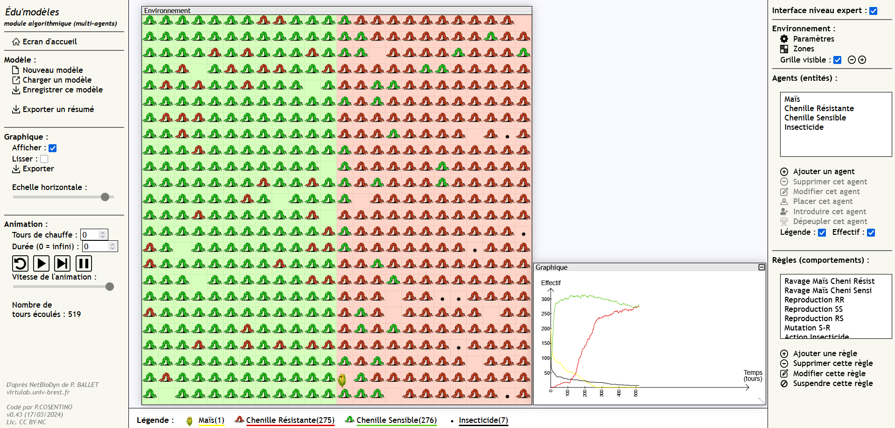
Task: Disable the Grille visible checkbox
Action: pyautogui.click(x=838, y=60)
